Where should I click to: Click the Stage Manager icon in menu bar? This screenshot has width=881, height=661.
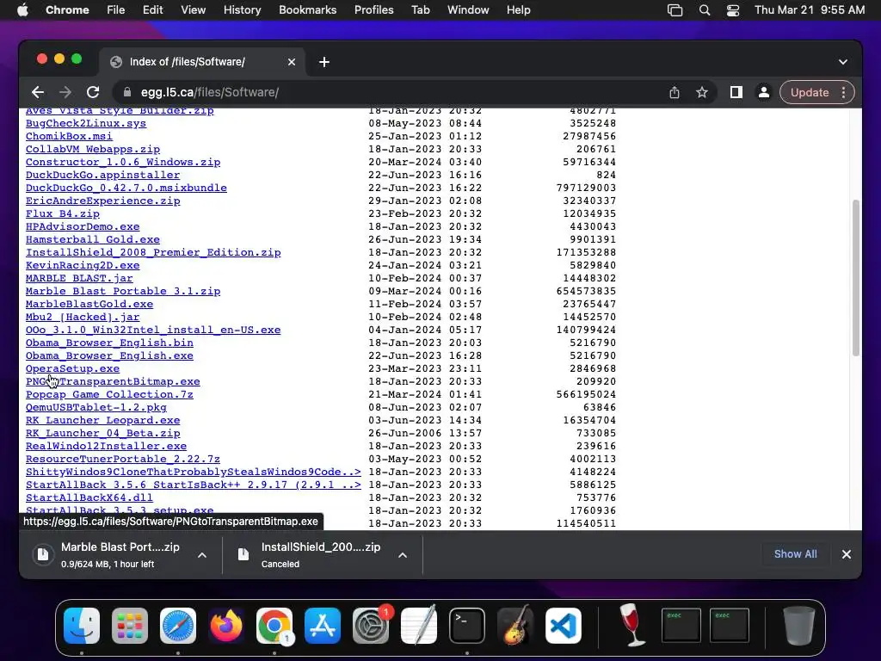pyautogui.click(x=675, y=9)
